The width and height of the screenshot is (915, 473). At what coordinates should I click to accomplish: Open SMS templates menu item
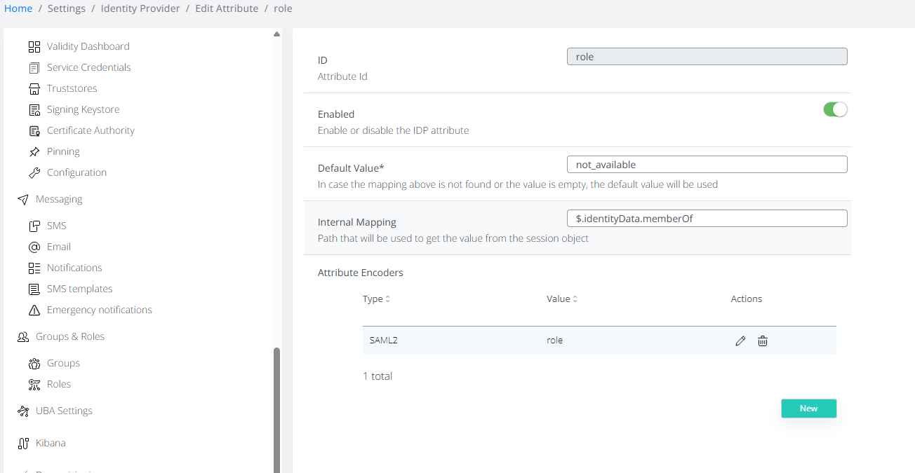coord(79,289)
